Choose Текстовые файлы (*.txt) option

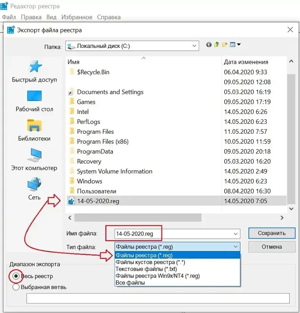[x=177, y=269]
